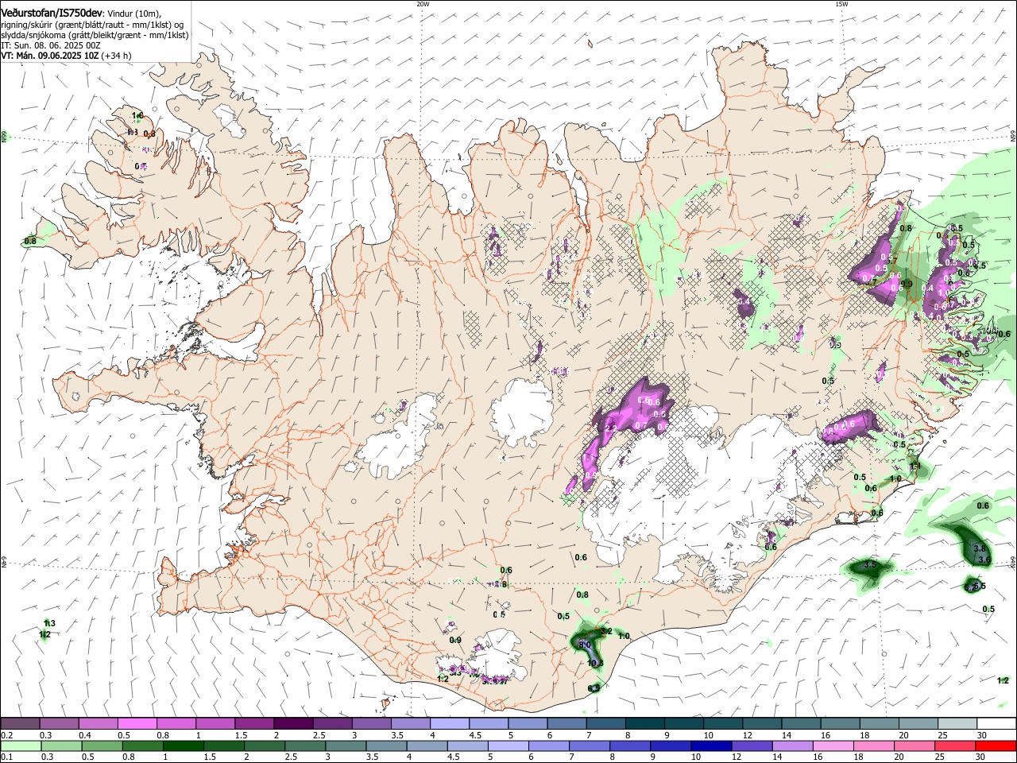This screenshot has height=763, width=1017.
Task: Pick lower legend swatch between 0.5 and 0.8
Action: (x=102, y=746)
